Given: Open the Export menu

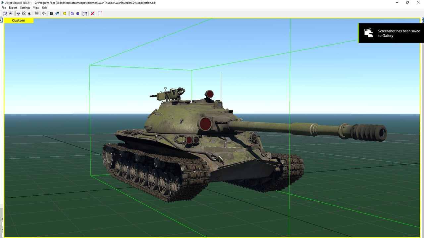Looking at the screenshot, I should tap(13, 8).
